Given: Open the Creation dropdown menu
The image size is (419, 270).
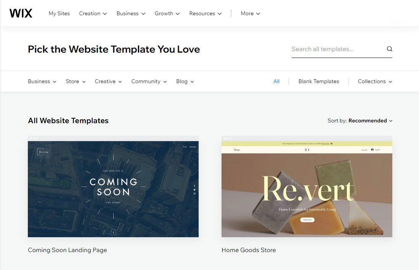Looking at the screenshot, I should coord(93,13).
